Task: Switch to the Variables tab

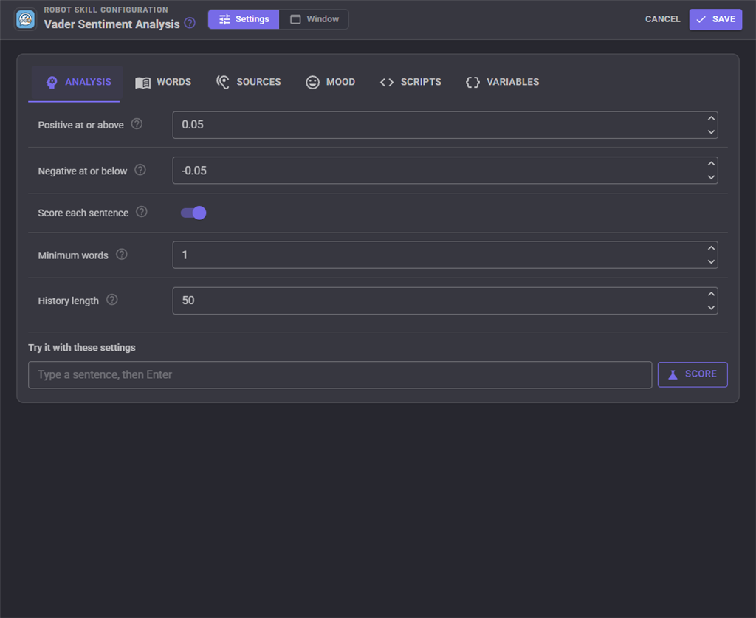Action: click(x=502, y=83)
